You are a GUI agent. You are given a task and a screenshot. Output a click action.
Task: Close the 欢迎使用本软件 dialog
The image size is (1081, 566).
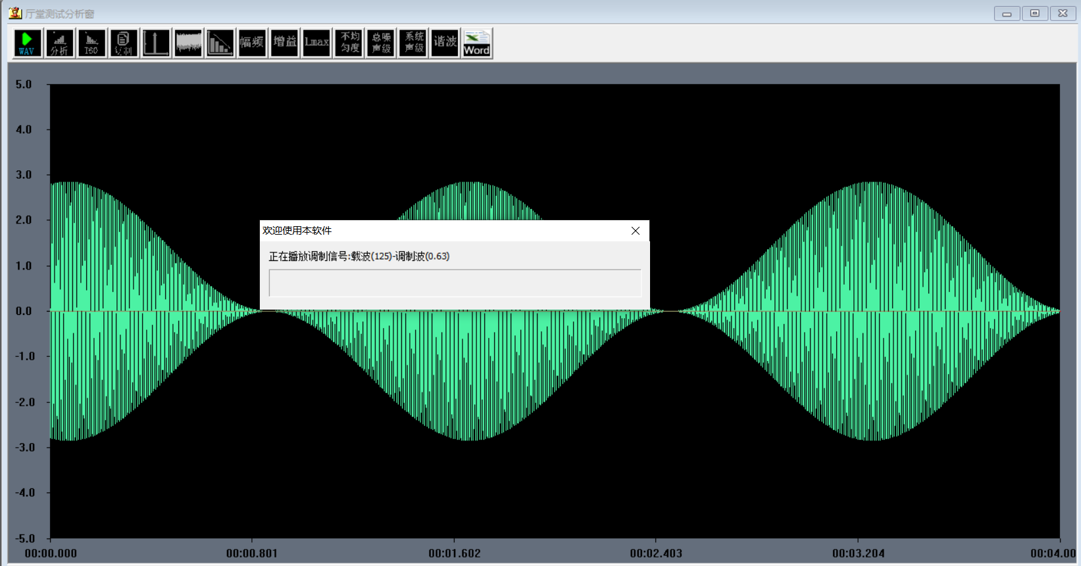(x=635, y=231)
